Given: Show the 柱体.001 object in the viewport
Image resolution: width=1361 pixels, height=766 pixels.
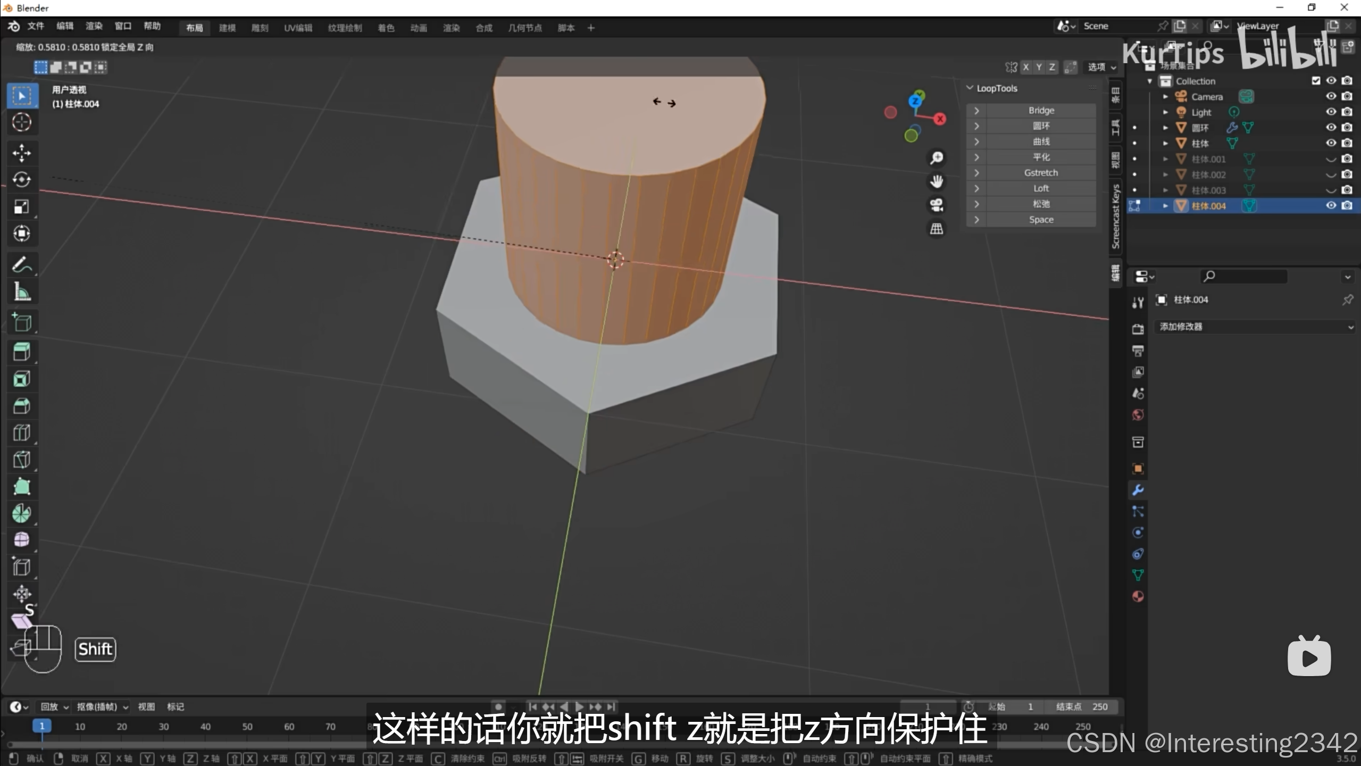Looking at the screenshot, I should pos(1331,159).
